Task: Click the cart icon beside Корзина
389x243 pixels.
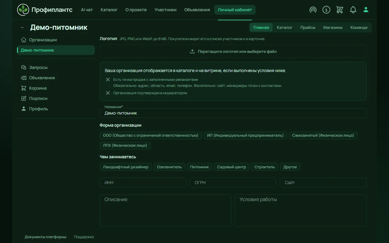Action: (x=23, y=88)
